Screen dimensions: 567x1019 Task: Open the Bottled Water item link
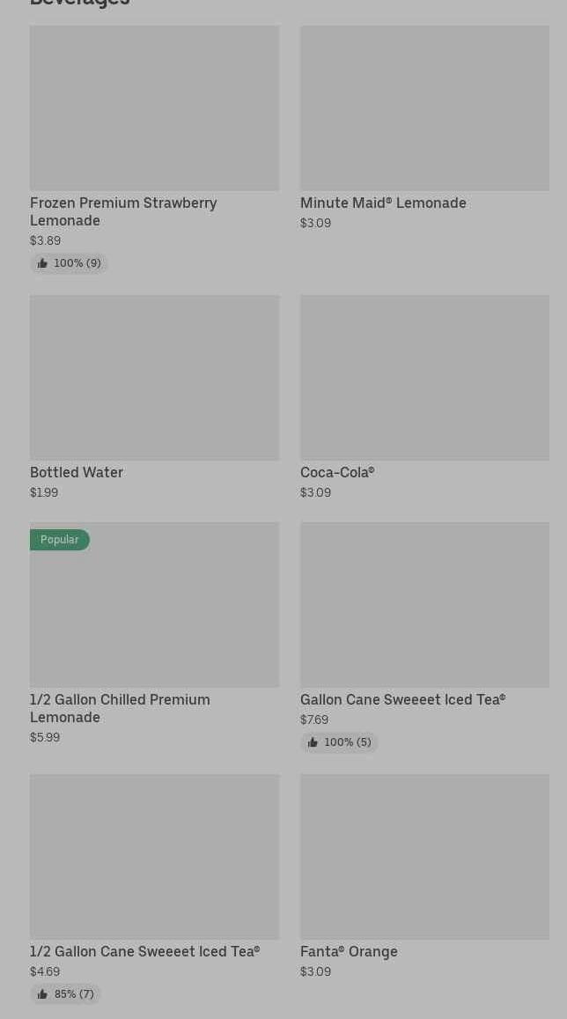[77, 472]
